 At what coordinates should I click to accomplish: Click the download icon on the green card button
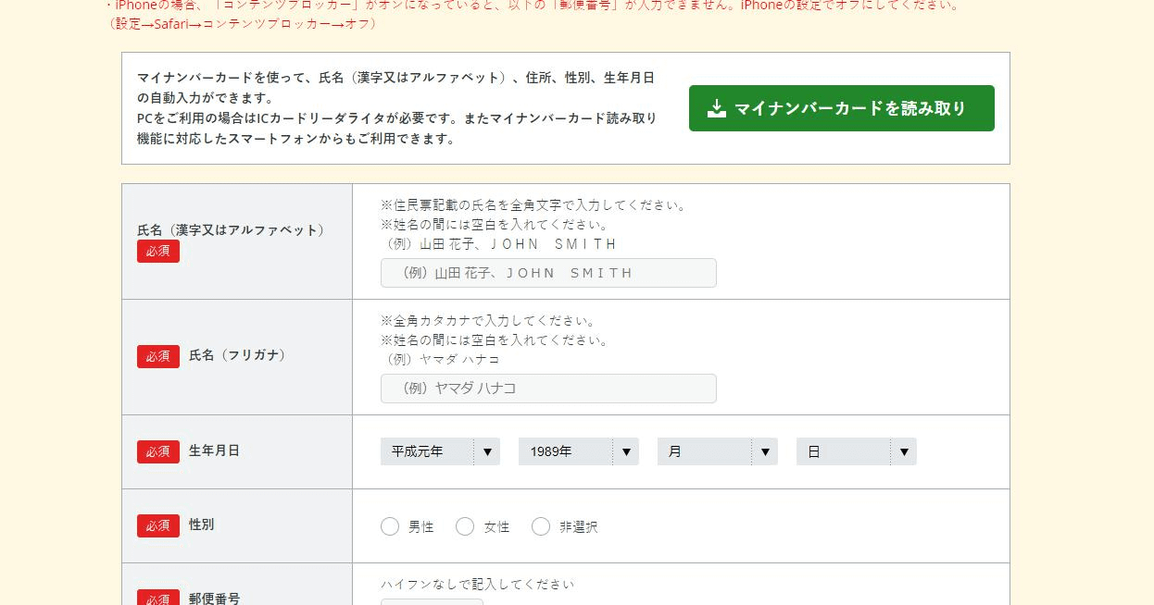(716, 109)
